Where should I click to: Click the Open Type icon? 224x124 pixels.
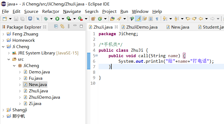(x=112, y=19)
